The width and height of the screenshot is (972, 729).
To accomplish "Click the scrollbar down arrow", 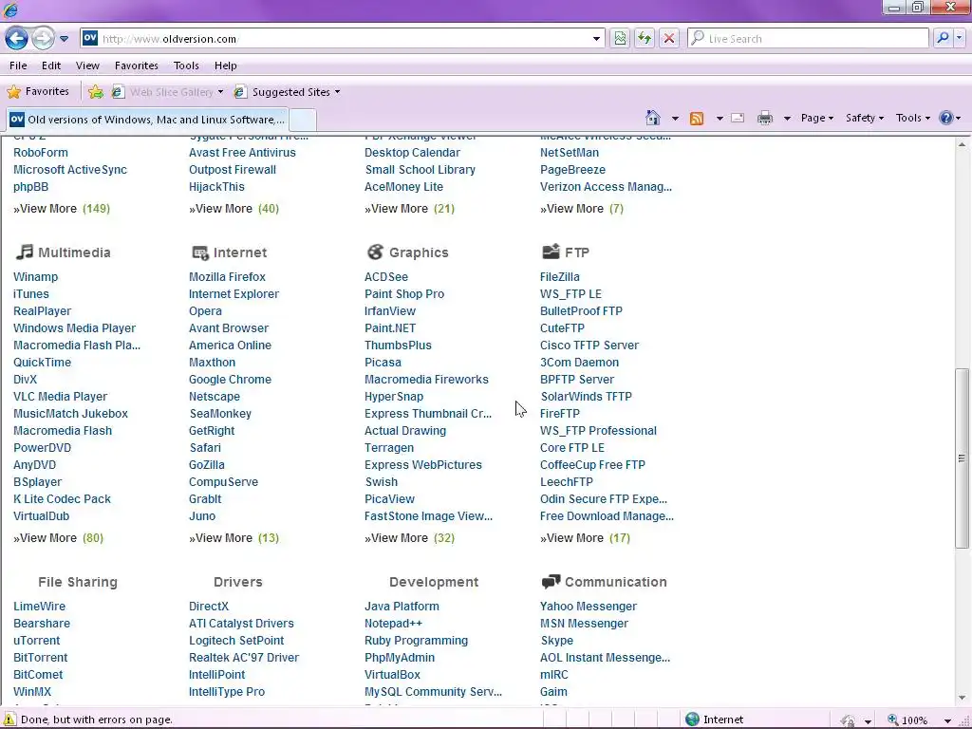I will 962,698.
